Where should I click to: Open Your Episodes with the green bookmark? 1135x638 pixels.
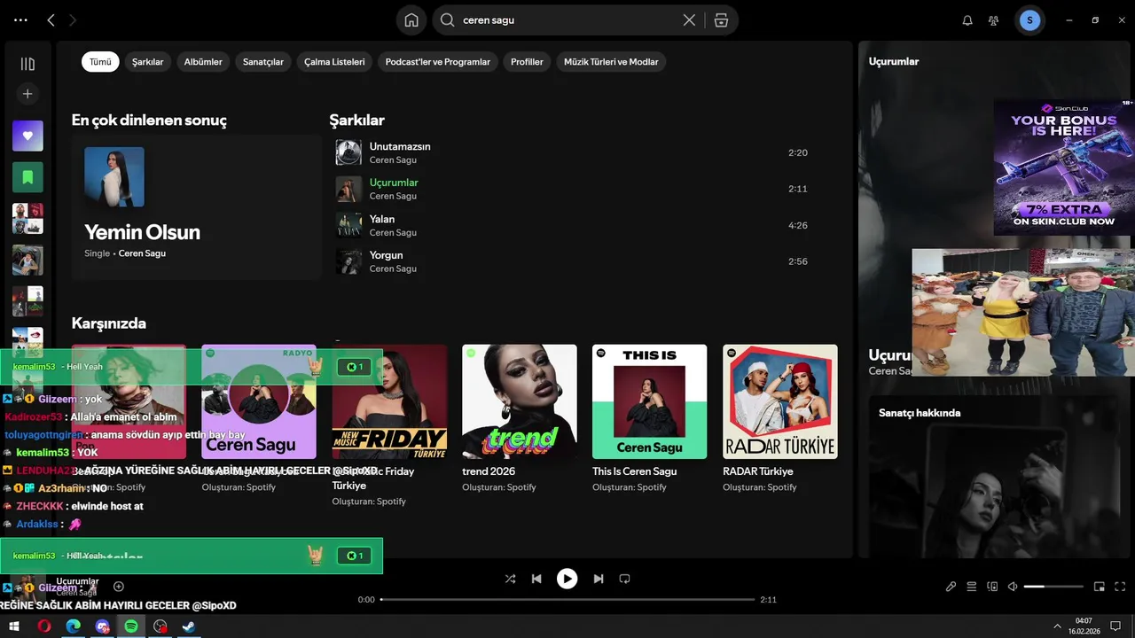pyautogui.click(x=27, y=177)
